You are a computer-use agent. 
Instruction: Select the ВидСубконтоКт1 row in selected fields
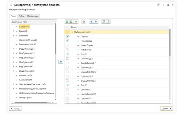click(x=117, y=94)
